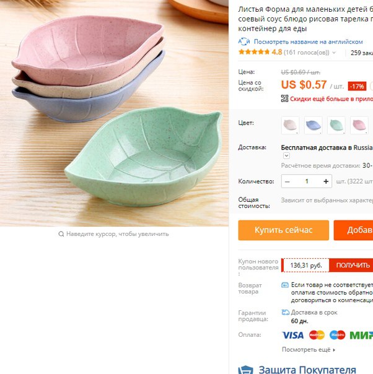Click ПОЛУЧИТЬ to claim new user coupon

pos(351,265)
